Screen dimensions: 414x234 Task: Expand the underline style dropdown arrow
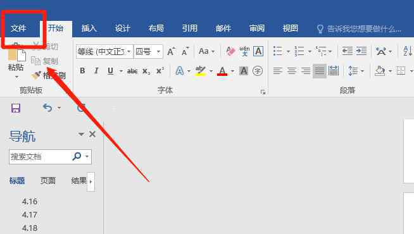(121, 71)
